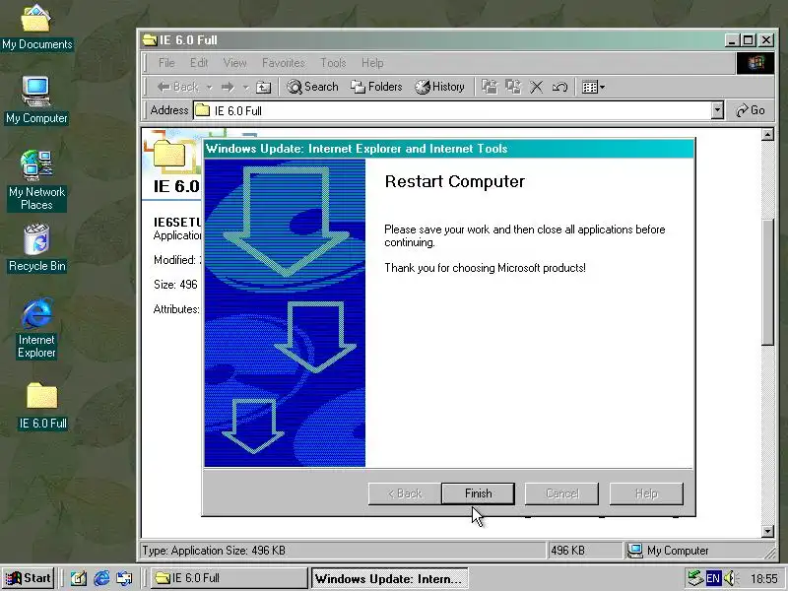This screenshot has height=591, width=788.
Task: Launch Internet Explorer from quick launch
Action: [x=101, y=578]
